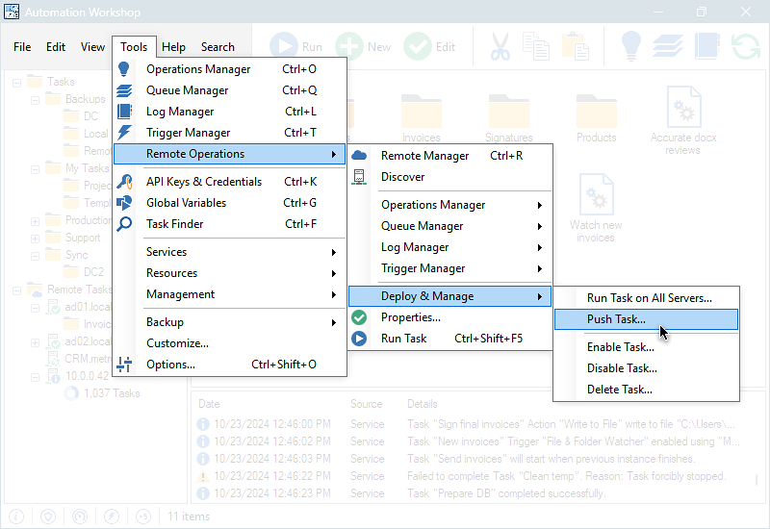The height and width of the screenshot is (529, 770).
Task: Click the shield icon in status bar
Action: click(x=48, y=516)
